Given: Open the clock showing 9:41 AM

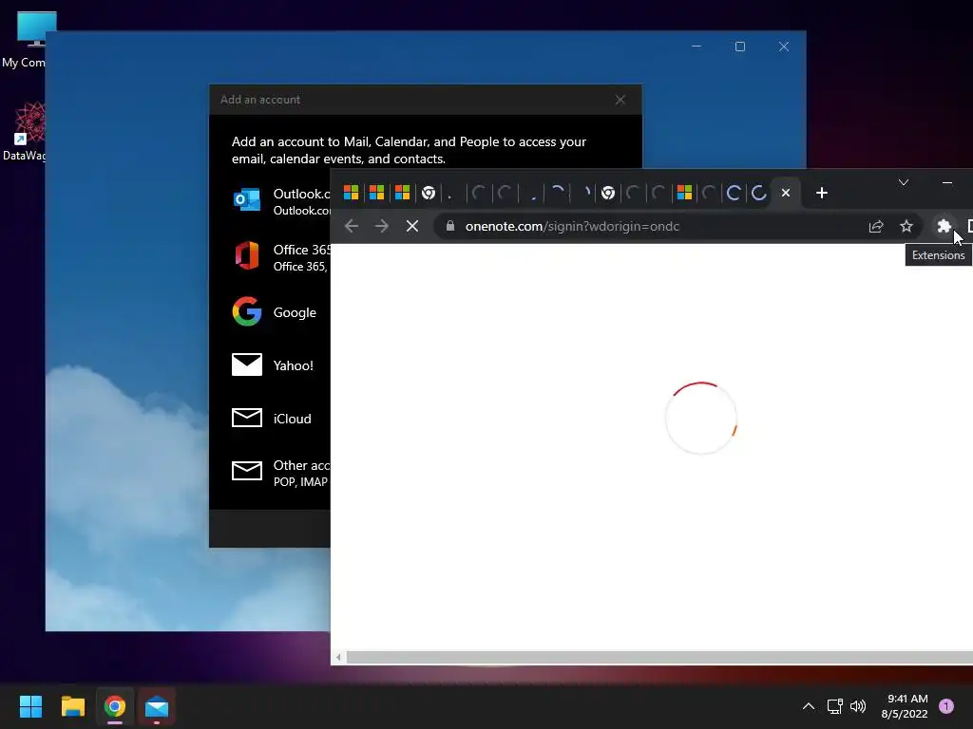Looking at the screenshot, I should tap(905, 706).
